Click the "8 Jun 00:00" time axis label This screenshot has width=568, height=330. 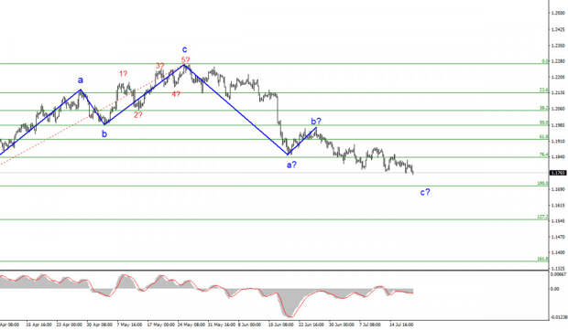tap(249, 325)
